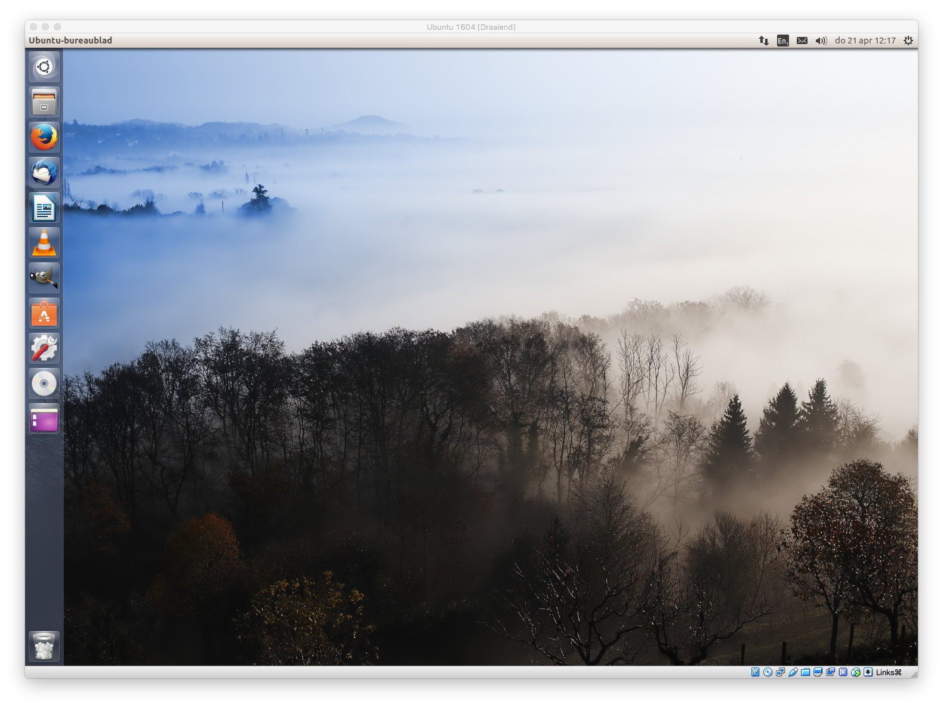
Task: Open the clock showing do 21 apr 12:17
Action: pyautogui.click(x=865, y=41)
